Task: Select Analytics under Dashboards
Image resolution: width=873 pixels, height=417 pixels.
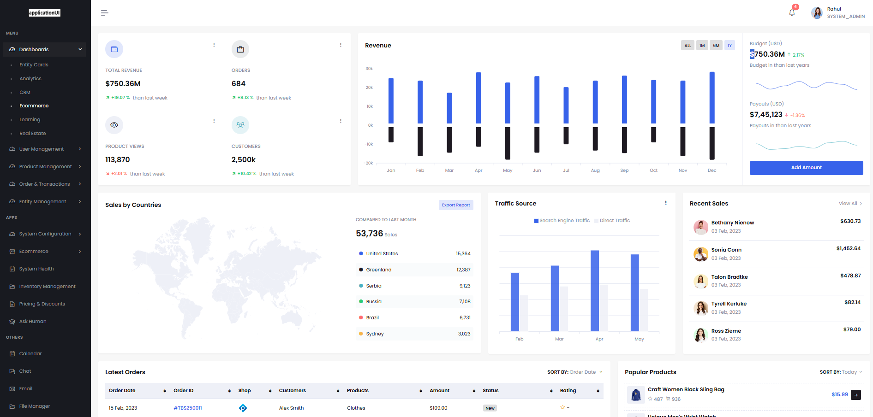Action: pos(30,78)
